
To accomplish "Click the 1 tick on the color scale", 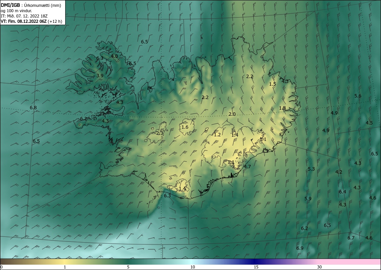I will point(65,267).
